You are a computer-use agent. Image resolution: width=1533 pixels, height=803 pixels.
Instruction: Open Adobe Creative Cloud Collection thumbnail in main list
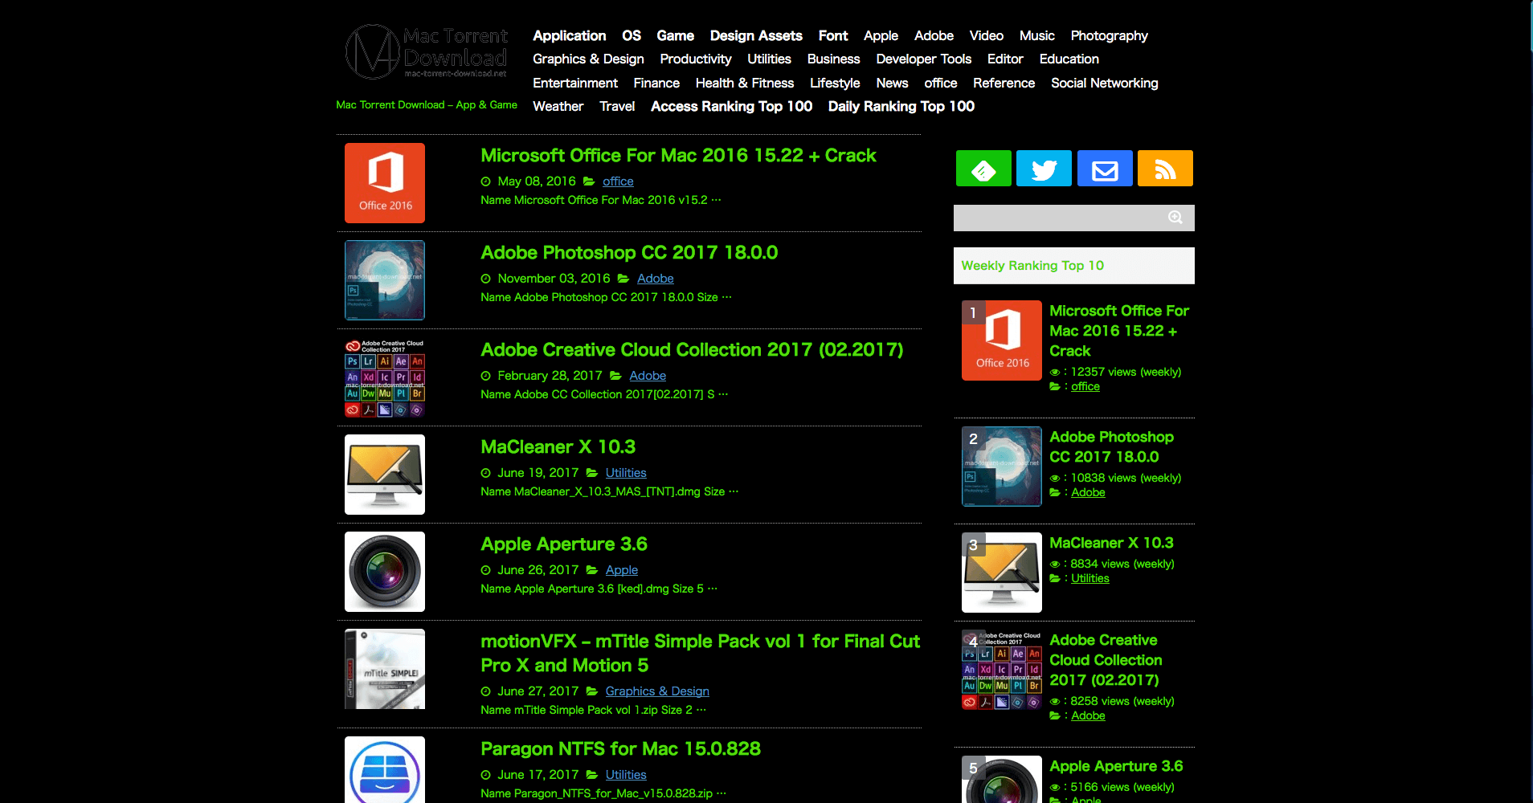(x=385, y=377)
